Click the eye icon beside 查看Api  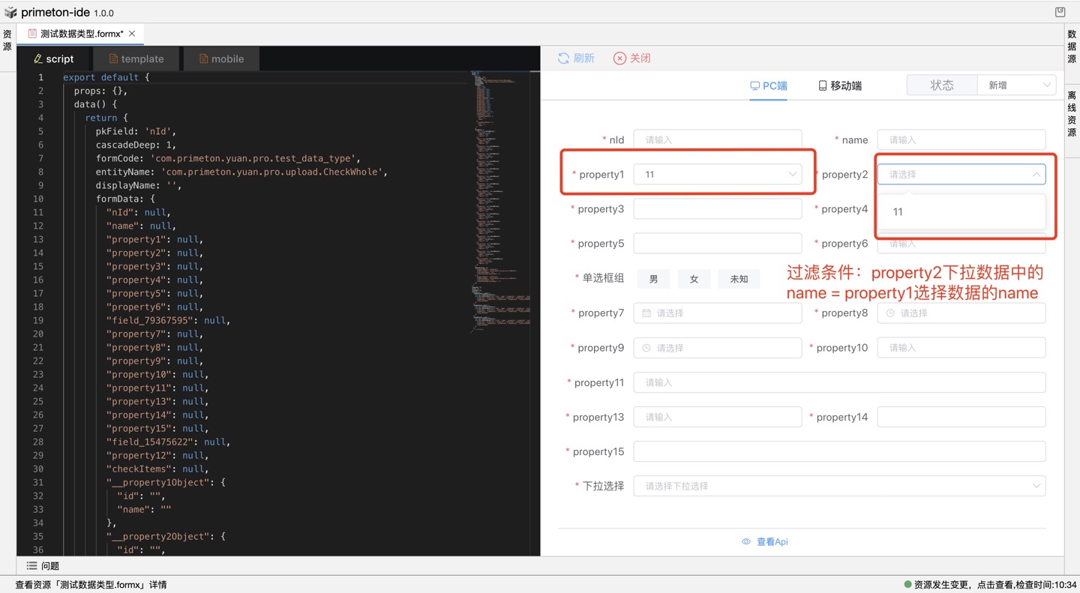click(746, 541)
